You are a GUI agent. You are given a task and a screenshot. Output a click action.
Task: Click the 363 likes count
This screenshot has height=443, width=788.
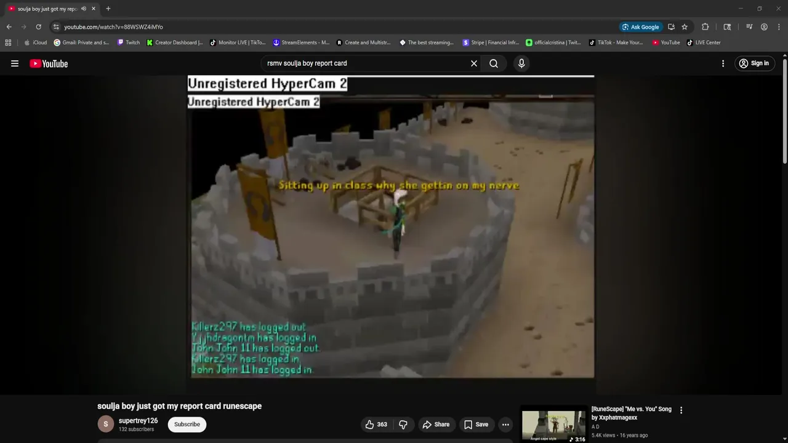(x=382, y=425)
